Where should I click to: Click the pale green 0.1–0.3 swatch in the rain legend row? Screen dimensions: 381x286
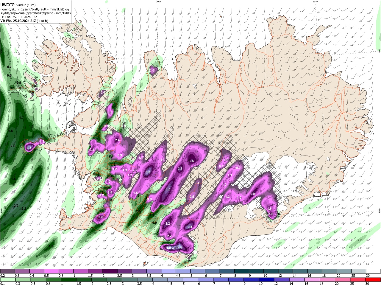(7, 279)
